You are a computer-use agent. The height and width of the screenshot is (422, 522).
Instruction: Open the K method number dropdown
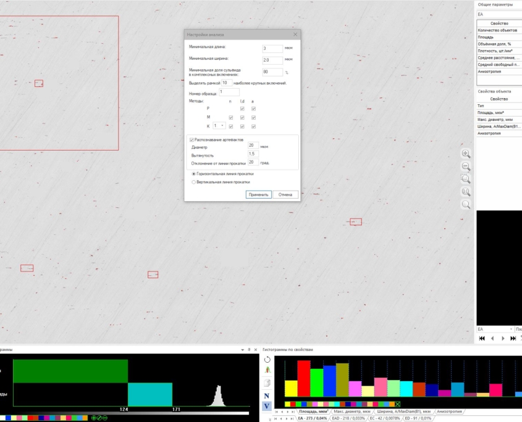[x=219, y=126]
